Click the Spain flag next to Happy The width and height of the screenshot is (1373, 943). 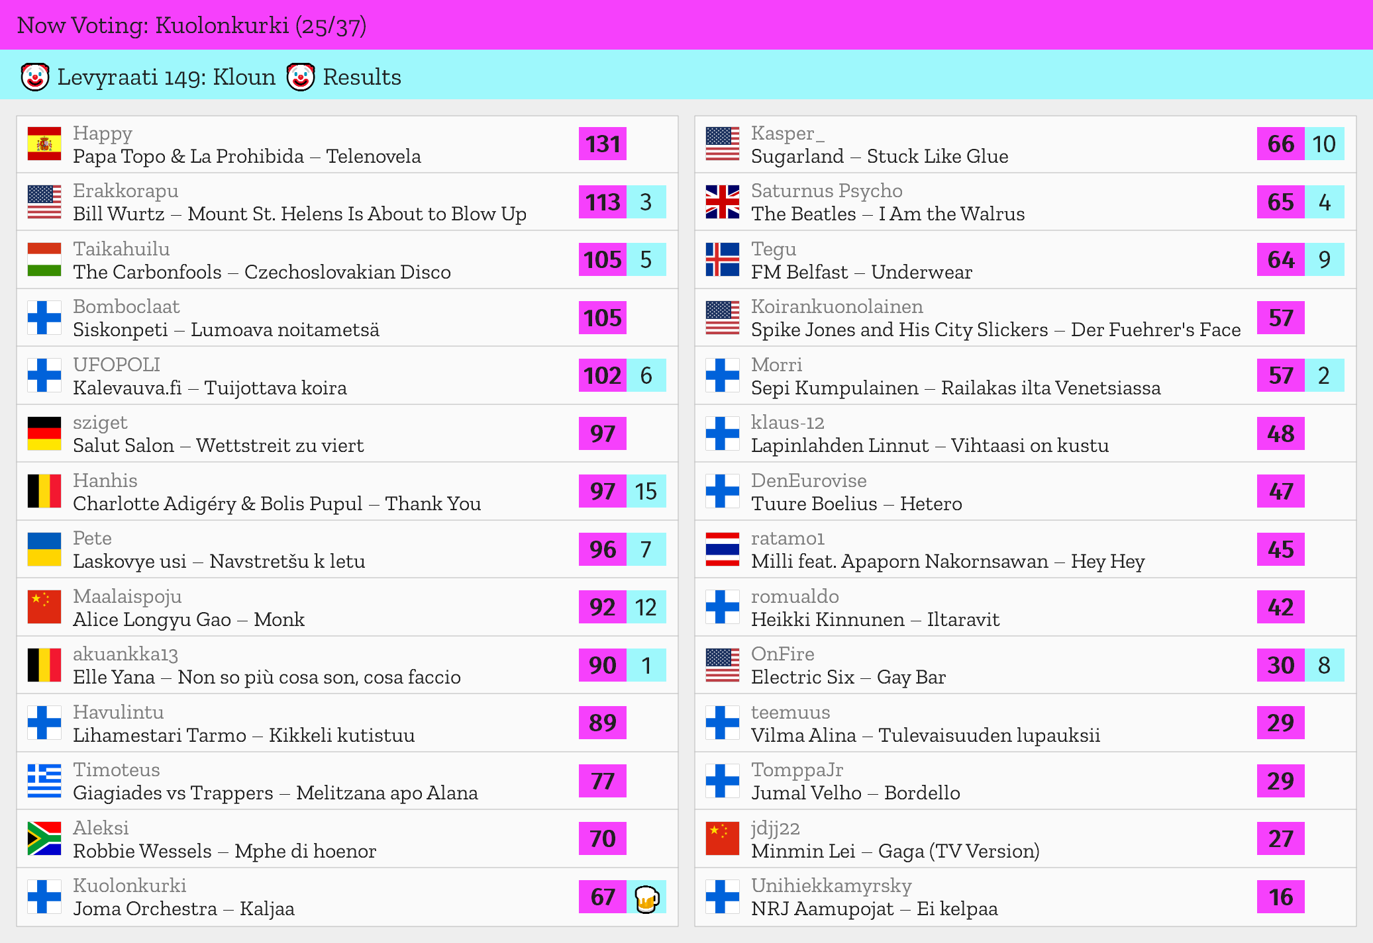tap(44, 144)
